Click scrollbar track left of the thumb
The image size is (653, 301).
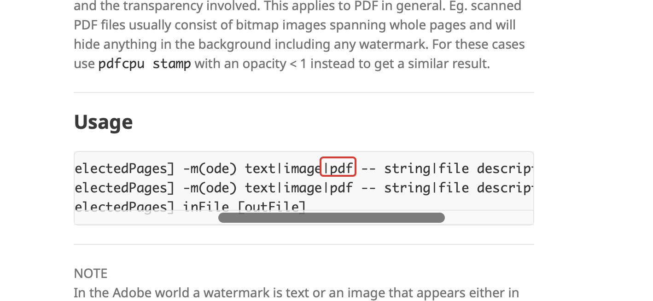146,218
